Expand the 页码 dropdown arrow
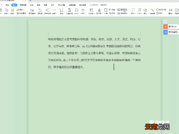The image size is (179, 134). [x=79, y=14]
